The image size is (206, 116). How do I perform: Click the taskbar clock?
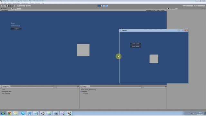(200, 113)
